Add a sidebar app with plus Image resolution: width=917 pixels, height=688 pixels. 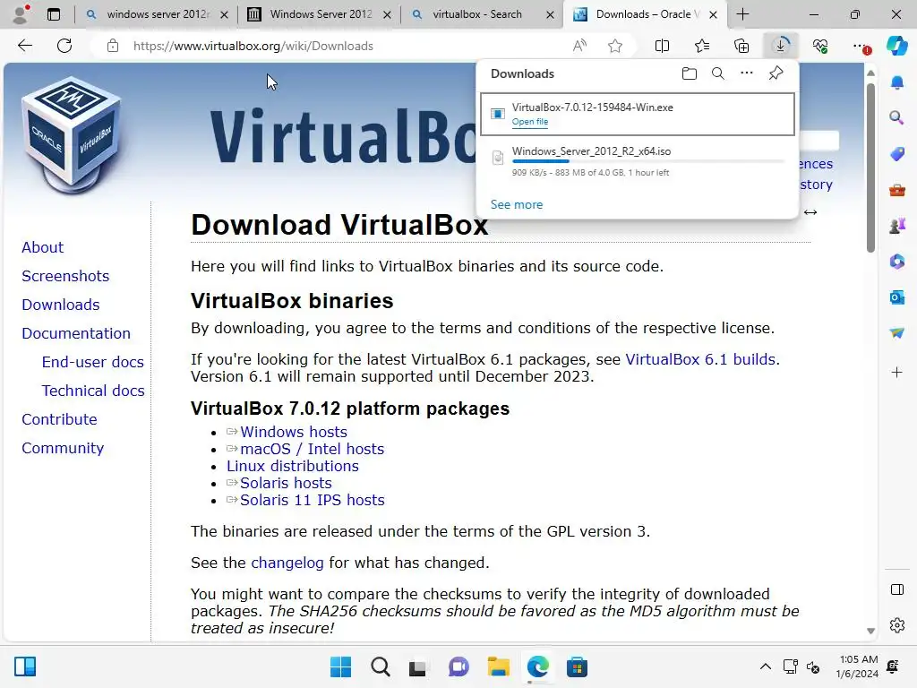(897, 372)
